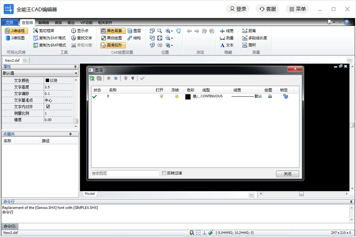Viewport: 356px width, 237px height.
Task: Click the pan hand tool icon
Action: 178,31
